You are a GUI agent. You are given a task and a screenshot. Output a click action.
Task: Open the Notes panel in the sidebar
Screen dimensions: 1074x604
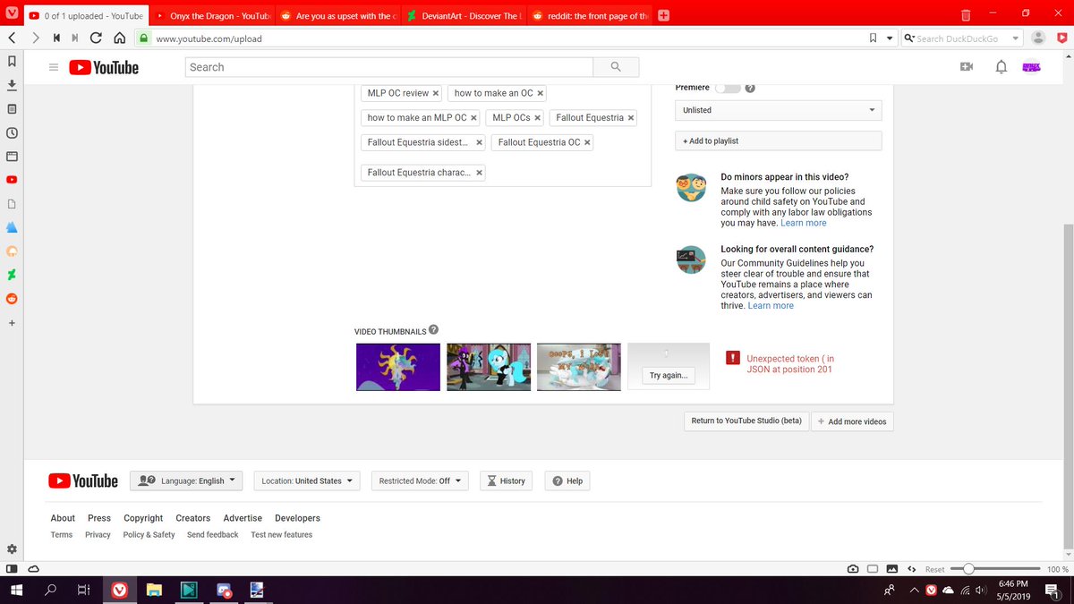(x=12, y=109)
